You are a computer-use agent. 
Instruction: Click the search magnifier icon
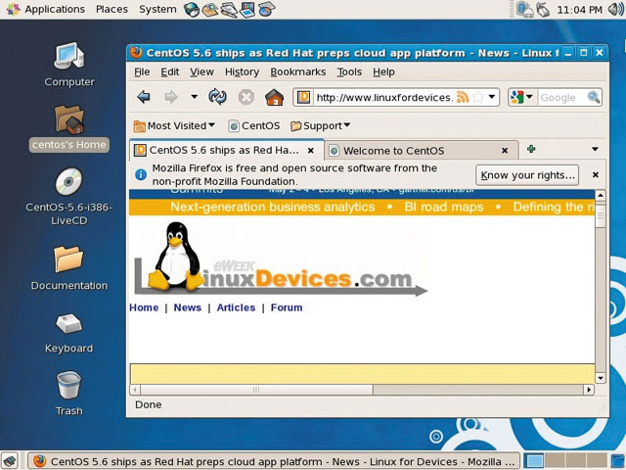(593, 97)
